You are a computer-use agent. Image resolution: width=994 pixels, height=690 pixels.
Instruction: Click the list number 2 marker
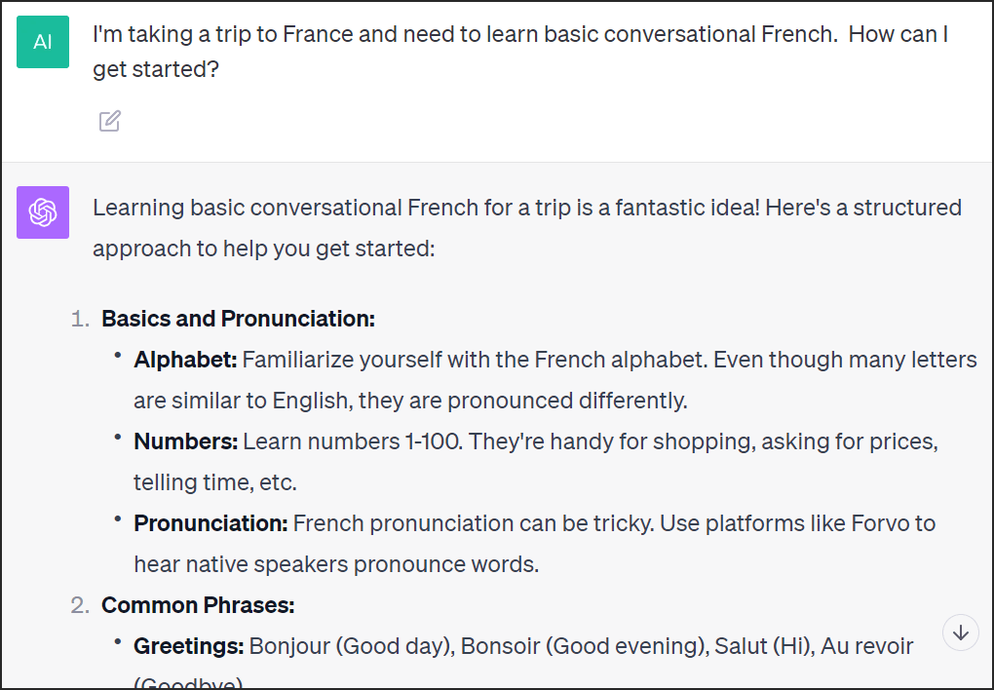click(80, 605)
